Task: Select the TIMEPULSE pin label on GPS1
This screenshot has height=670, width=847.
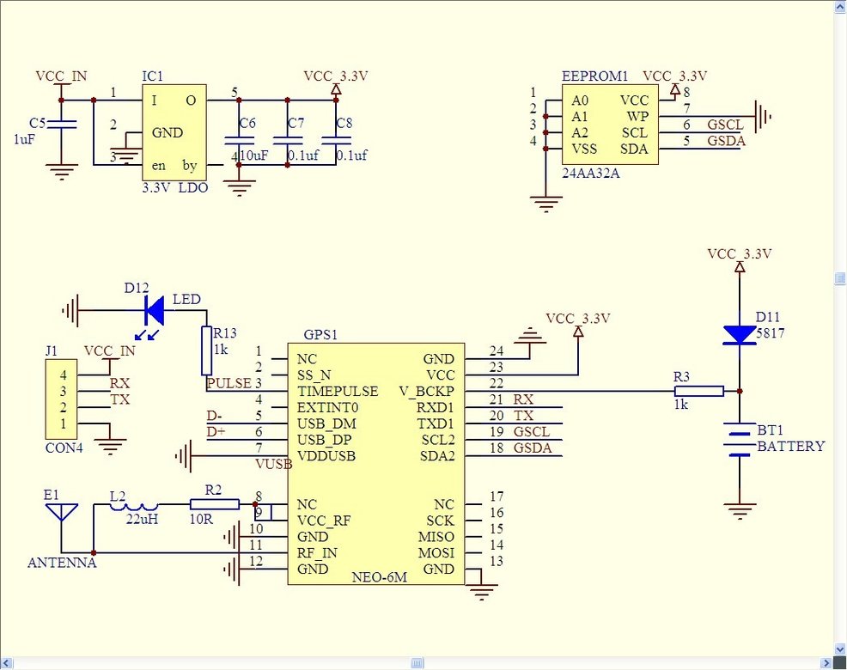Action: pos(338,391)
